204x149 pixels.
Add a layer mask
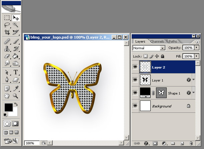click(155, 143)
